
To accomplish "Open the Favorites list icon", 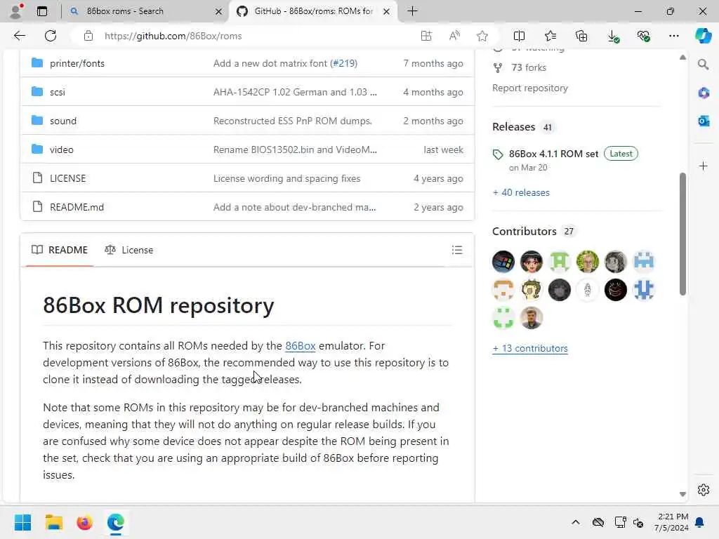I will point(550,36).
